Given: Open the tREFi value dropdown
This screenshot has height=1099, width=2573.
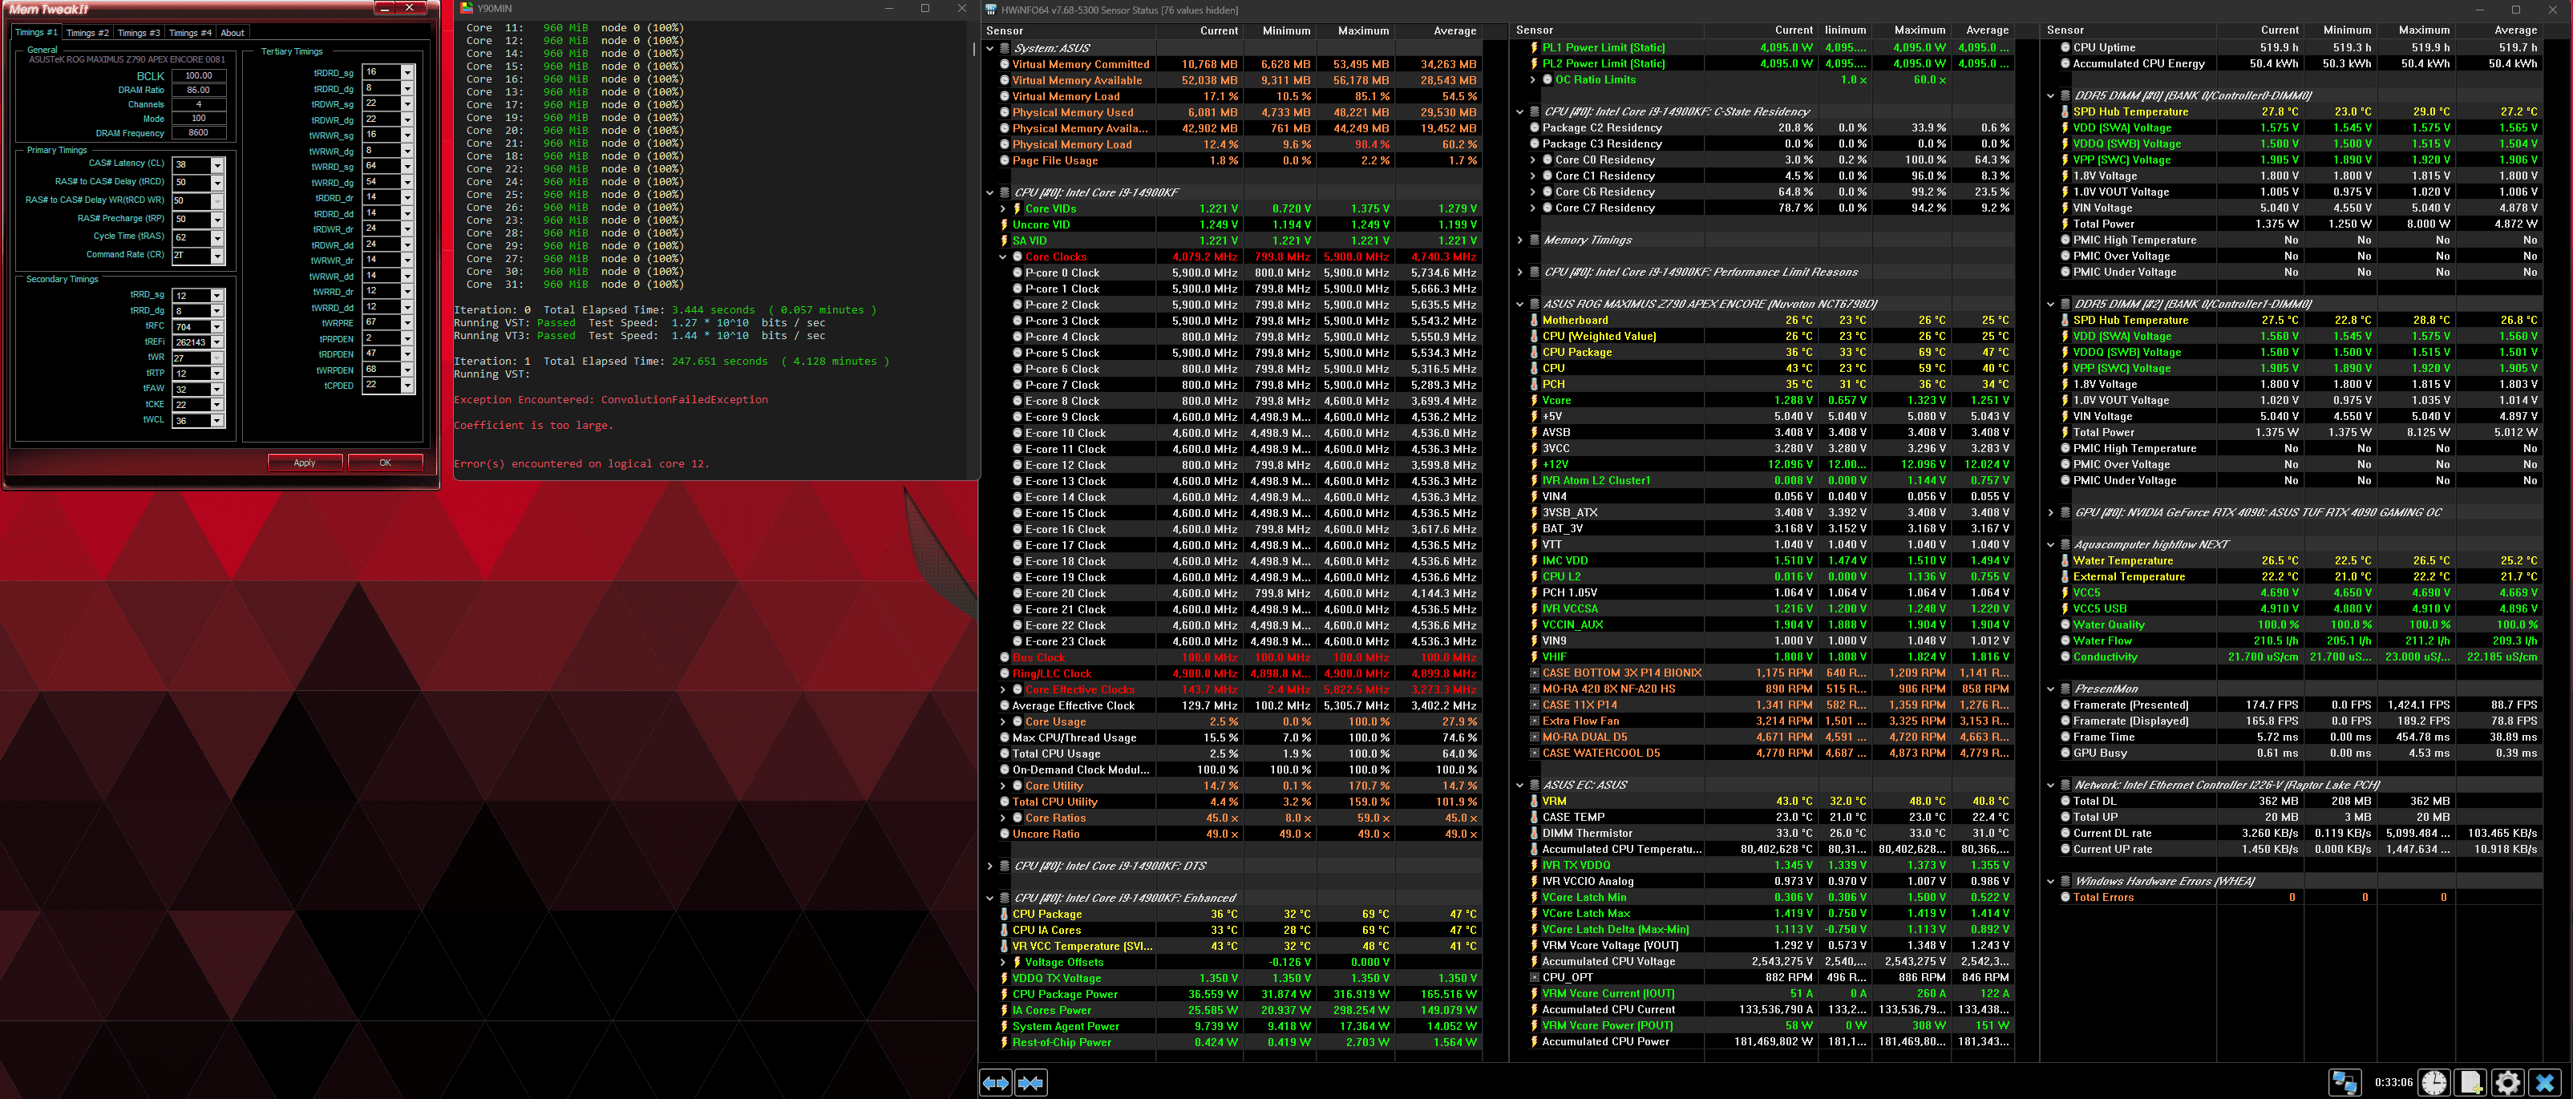Looking at the screenshot, I should point(216,341).
